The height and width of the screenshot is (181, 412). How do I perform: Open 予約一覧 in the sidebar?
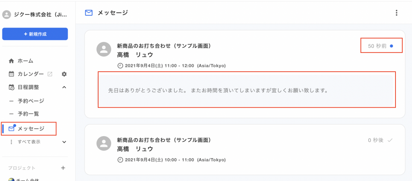pyautogui.click(x=28, y=114)
